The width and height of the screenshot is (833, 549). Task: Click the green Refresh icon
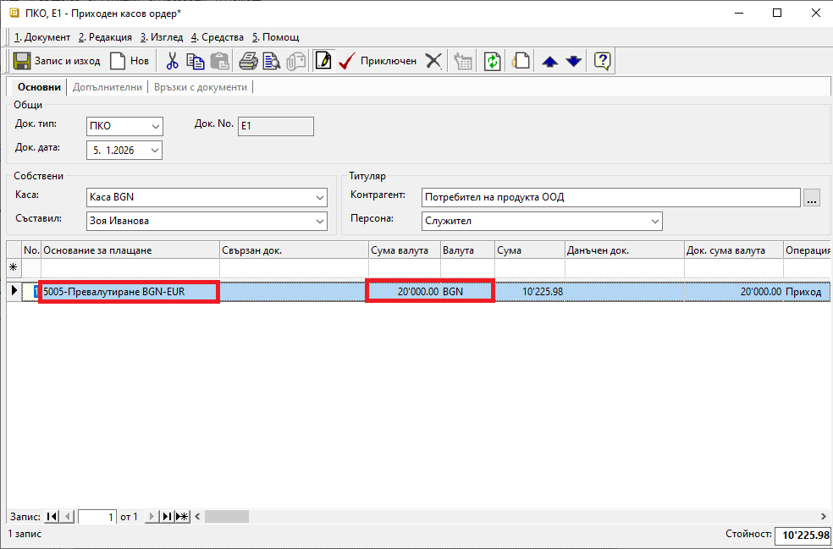click(493, 61)
